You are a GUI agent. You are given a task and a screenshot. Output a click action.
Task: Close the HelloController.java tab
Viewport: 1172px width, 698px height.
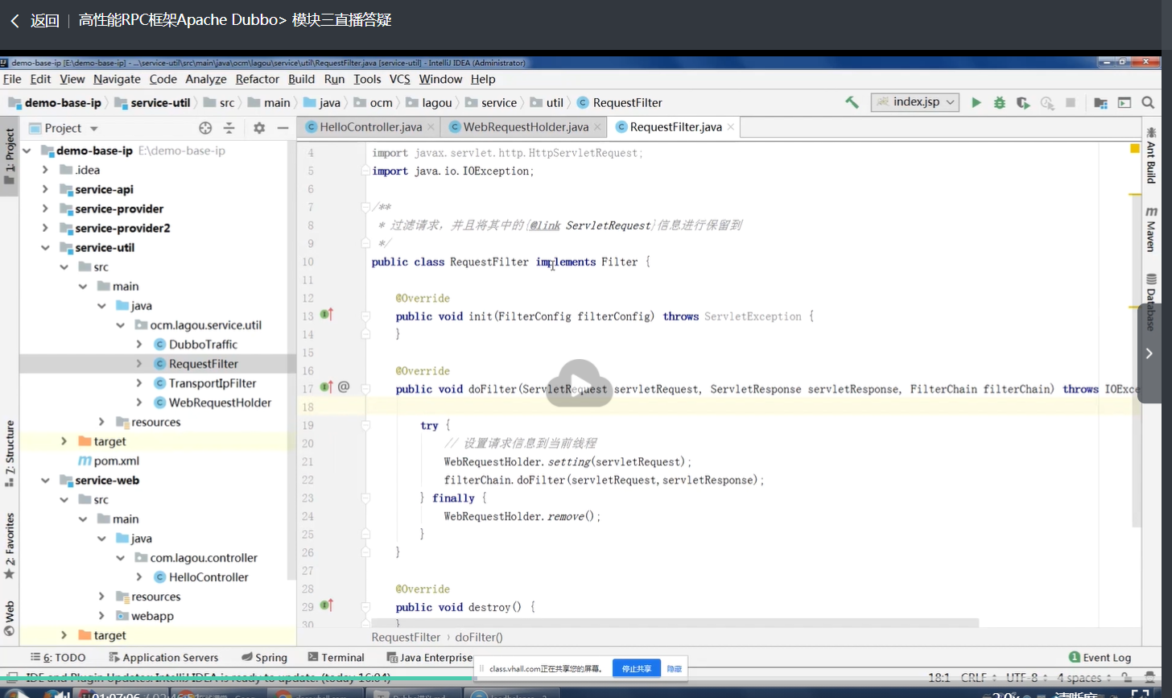coord(431,127)
